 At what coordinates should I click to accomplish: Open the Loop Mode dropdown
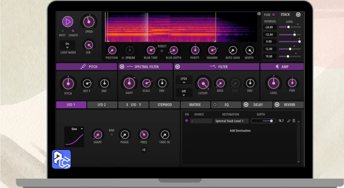point(67,45)
